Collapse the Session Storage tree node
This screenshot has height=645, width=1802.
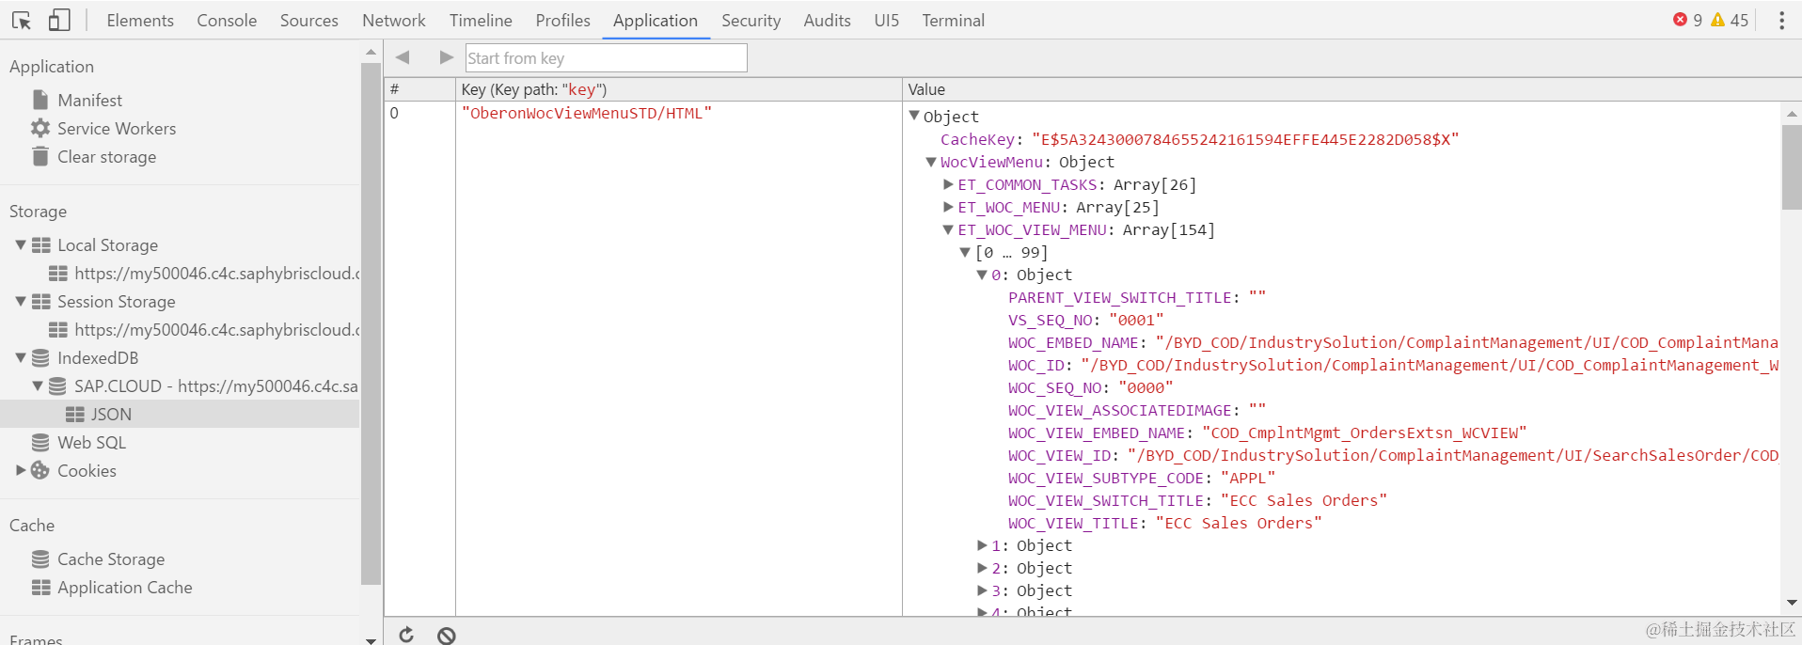click(x=21, y=301)
